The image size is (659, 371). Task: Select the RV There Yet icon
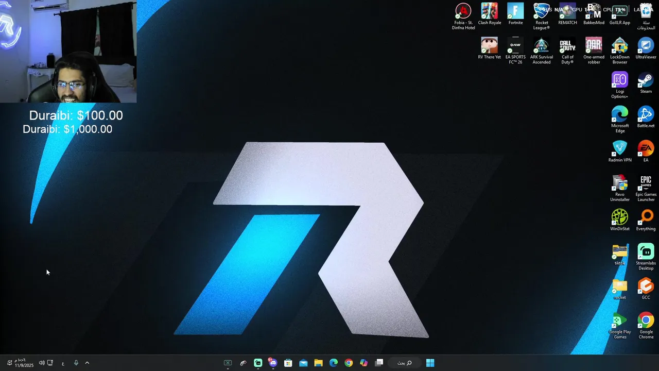coord(490,48)
